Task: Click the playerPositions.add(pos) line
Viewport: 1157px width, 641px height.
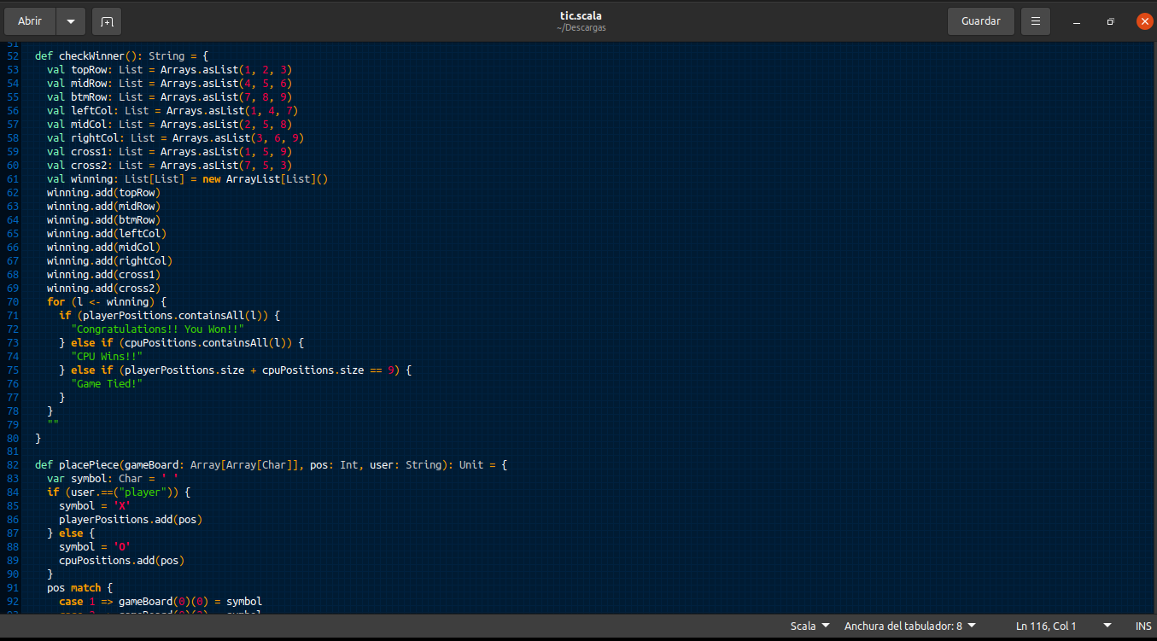Action: click(131, 520)
